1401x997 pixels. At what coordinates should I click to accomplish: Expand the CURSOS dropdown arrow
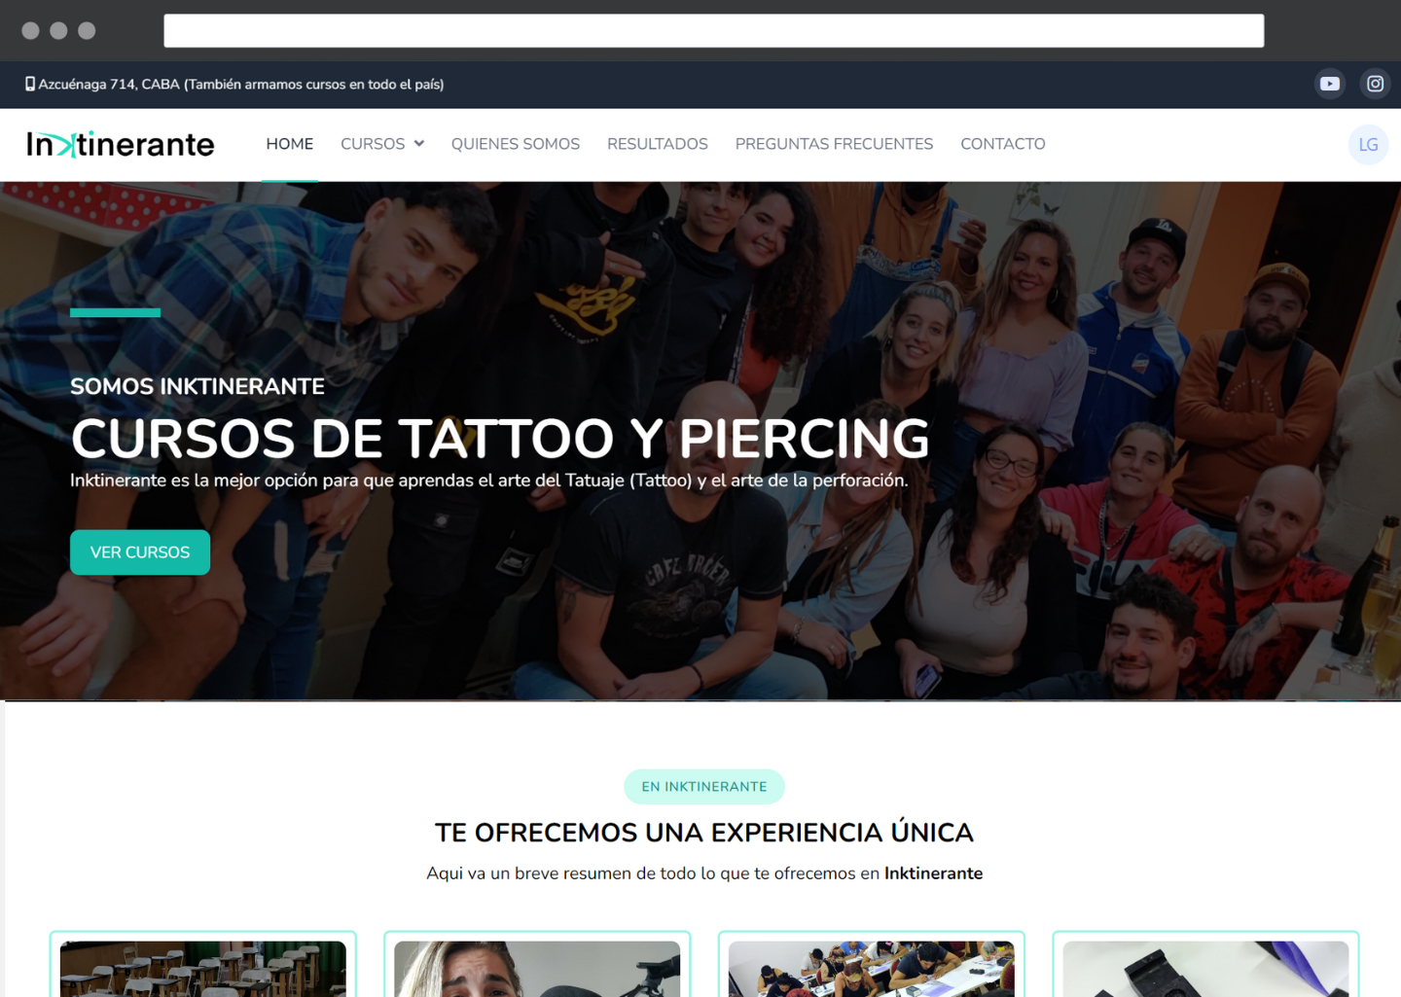[x=419, y=144]
